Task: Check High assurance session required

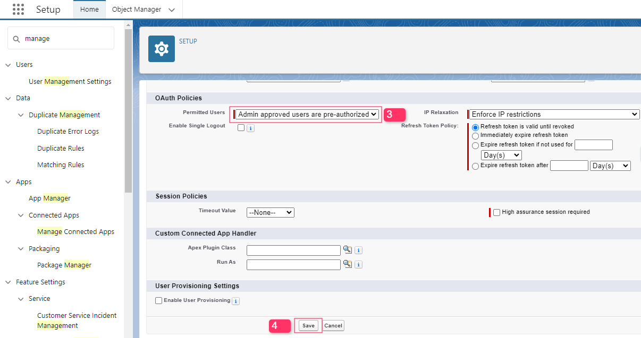Action: click(497, 212)
